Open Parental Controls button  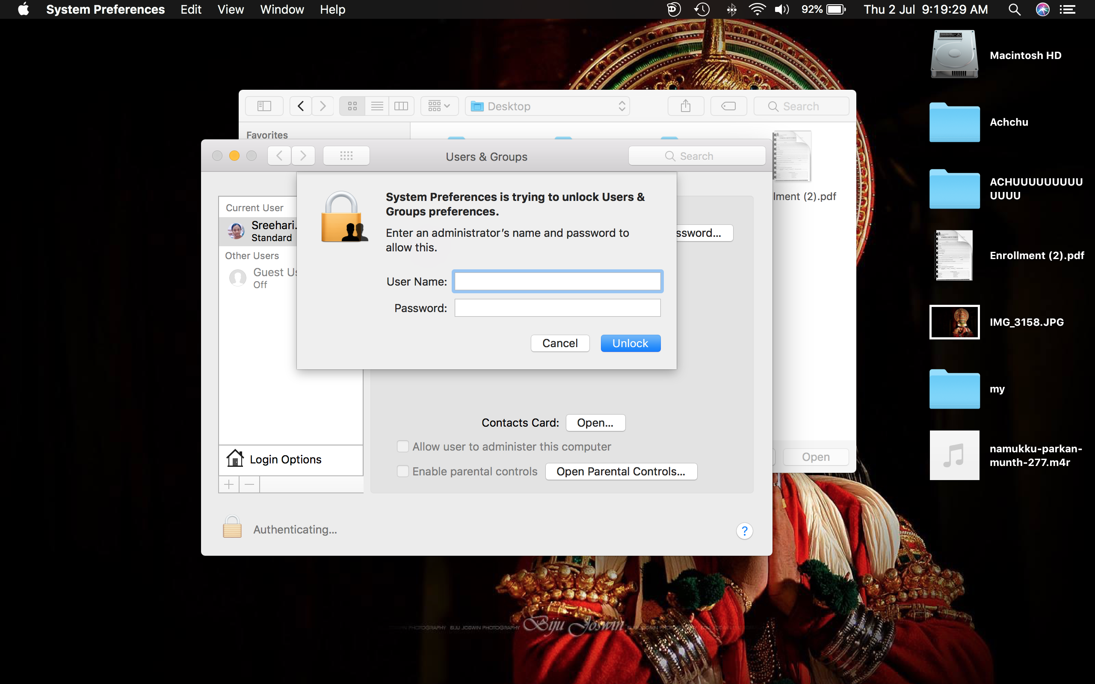pyautogui.click(x=620, y=472)
